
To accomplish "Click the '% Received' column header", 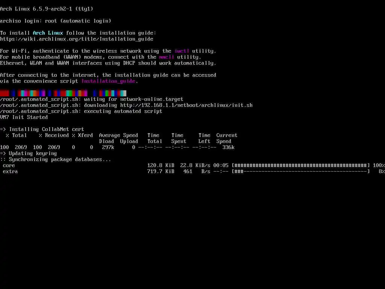I will click(x=54, y=135).
